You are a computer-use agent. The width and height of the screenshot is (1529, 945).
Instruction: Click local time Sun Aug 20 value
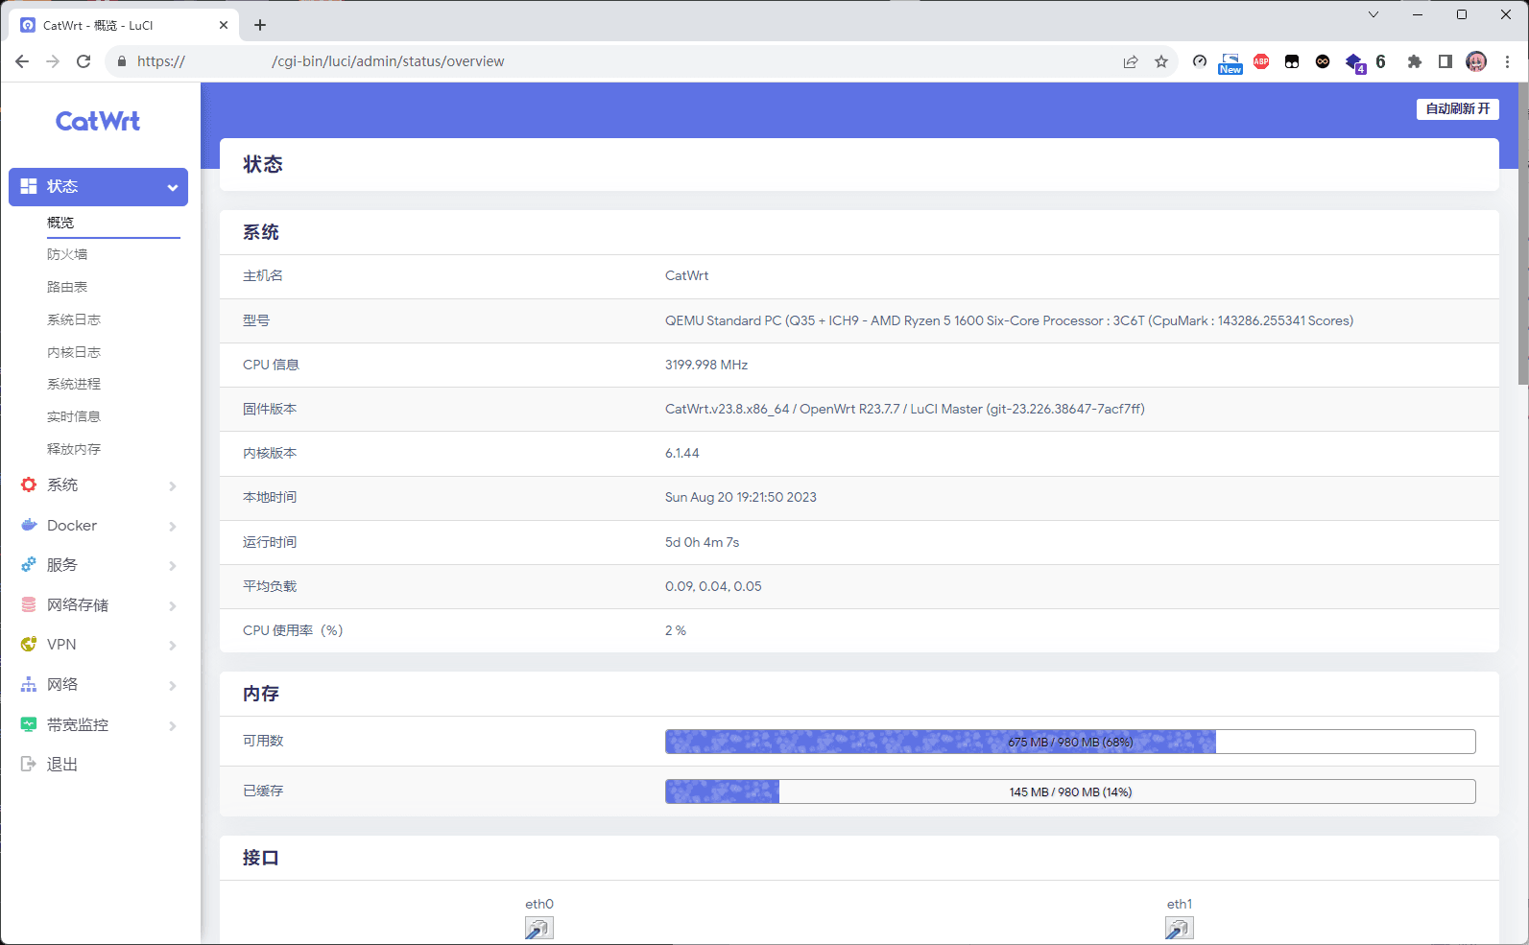pos(741,497)
